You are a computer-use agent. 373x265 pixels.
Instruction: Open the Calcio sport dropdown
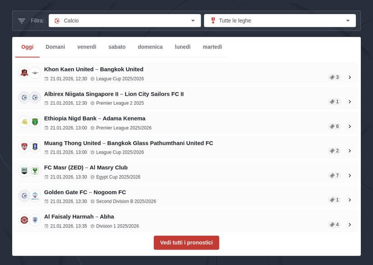[193, 20]
